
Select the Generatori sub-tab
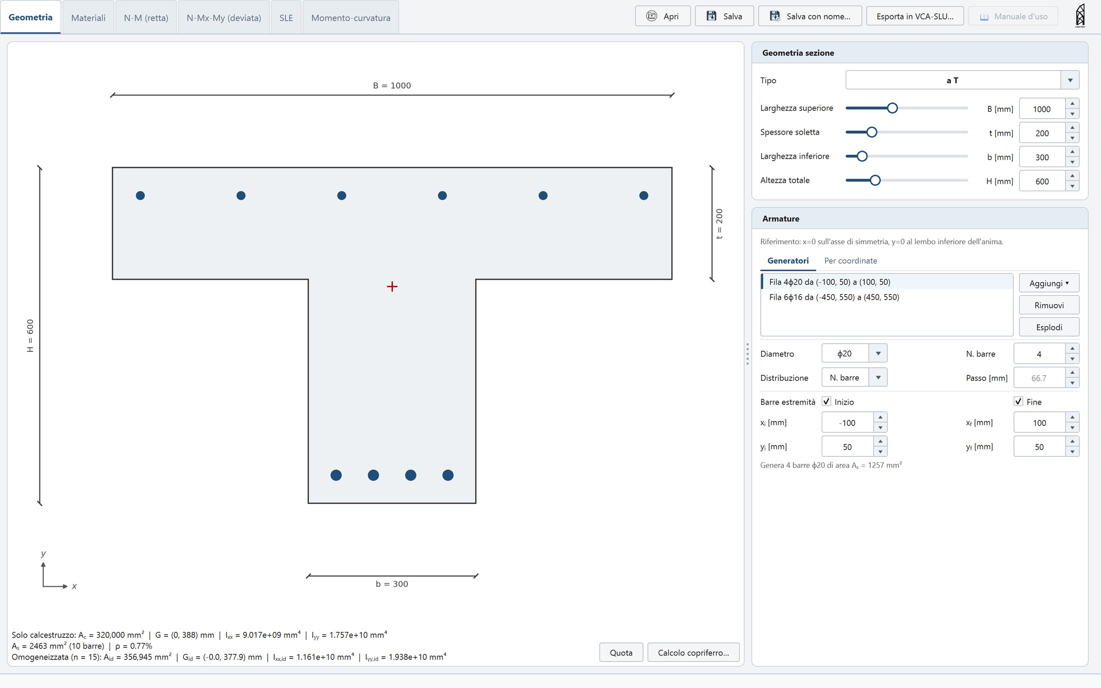(x=788, y=261)
